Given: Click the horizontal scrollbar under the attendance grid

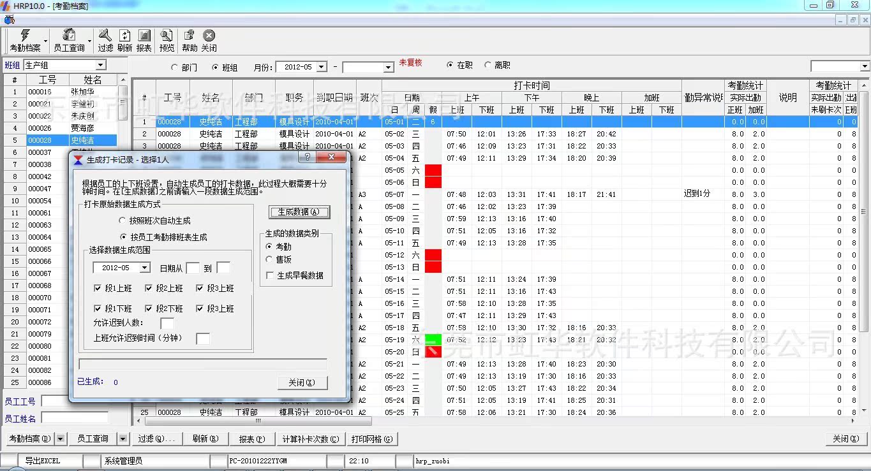Looking at the screenshot, I should tap(258, 421).
